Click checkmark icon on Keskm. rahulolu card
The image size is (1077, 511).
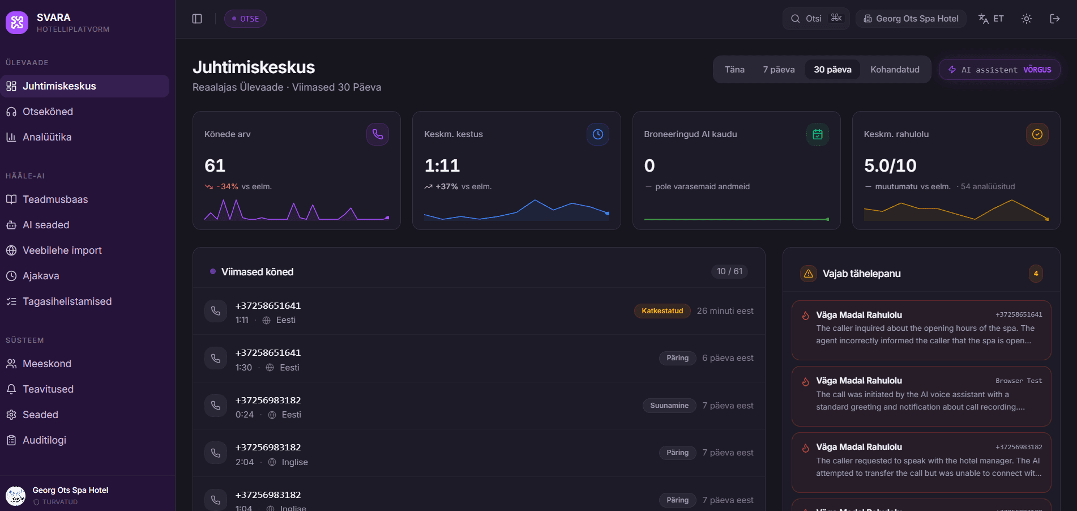pos(1037,134)
